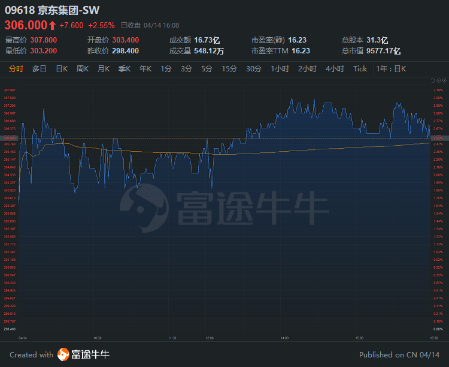The height and width of the screenshot is (367, 449).
Task: Select the 15分 interval tab
Action: 229,69
